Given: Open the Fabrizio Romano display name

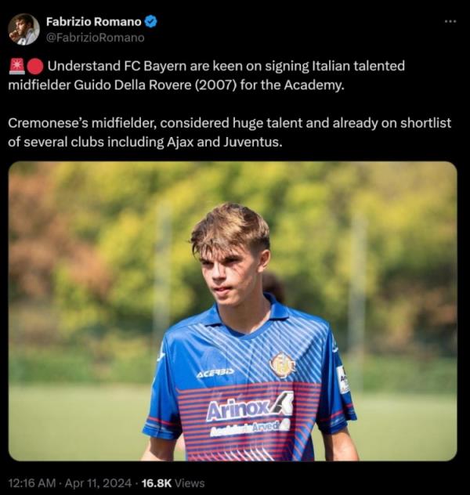Looking at the screenshot, I should click(94, 22).
